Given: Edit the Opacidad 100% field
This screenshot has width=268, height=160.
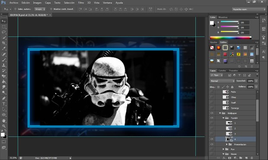Looking at the screenshot, I should 251,81.
